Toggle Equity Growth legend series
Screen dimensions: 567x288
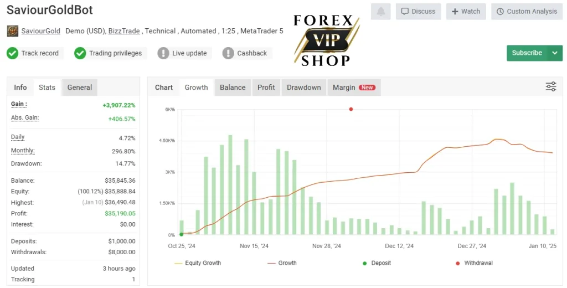point(198,263)
